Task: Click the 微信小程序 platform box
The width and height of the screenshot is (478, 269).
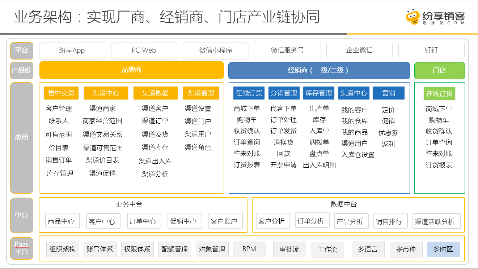Action: (x=216, y=50)
